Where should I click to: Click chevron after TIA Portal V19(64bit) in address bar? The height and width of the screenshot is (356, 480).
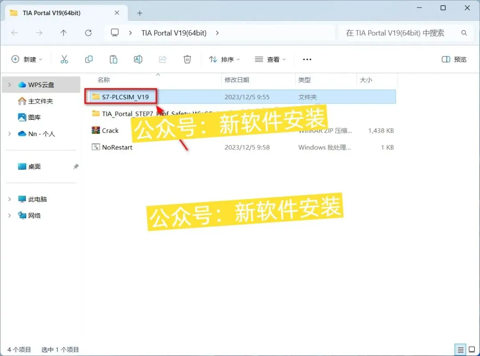[x=217, y=33]
